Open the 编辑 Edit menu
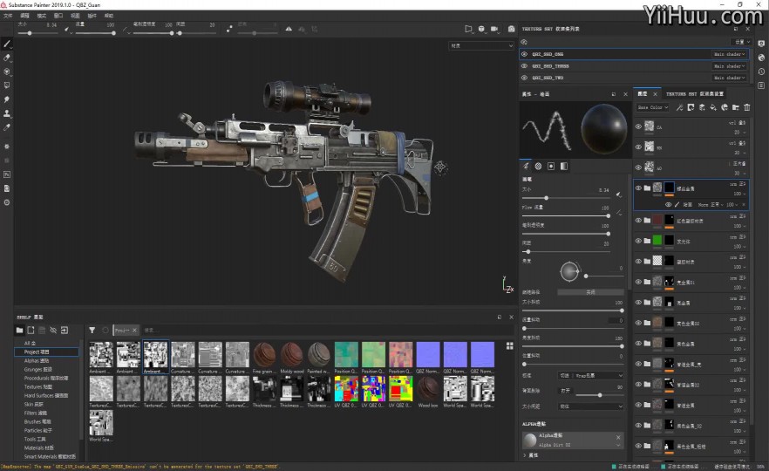Image resolution: width=769 pixels, height=471 pixels. (24, 16)
